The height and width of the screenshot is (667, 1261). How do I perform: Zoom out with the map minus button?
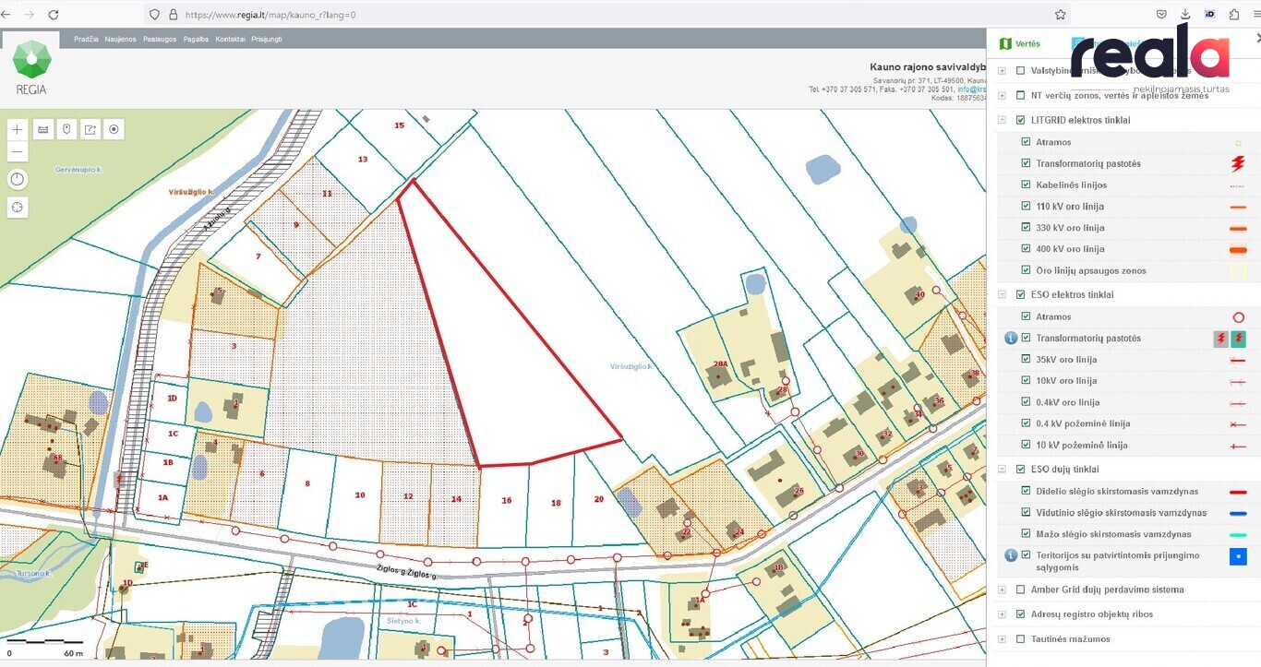(18, 151)
